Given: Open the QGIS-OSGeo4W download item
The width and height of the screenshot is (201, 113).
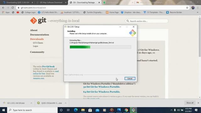Looking at the screenshot, I should point(50,103).
